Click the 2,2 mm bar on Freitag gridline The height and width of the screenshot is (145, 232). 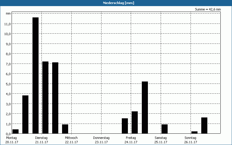pyautogui.click(x=135, y=122)
